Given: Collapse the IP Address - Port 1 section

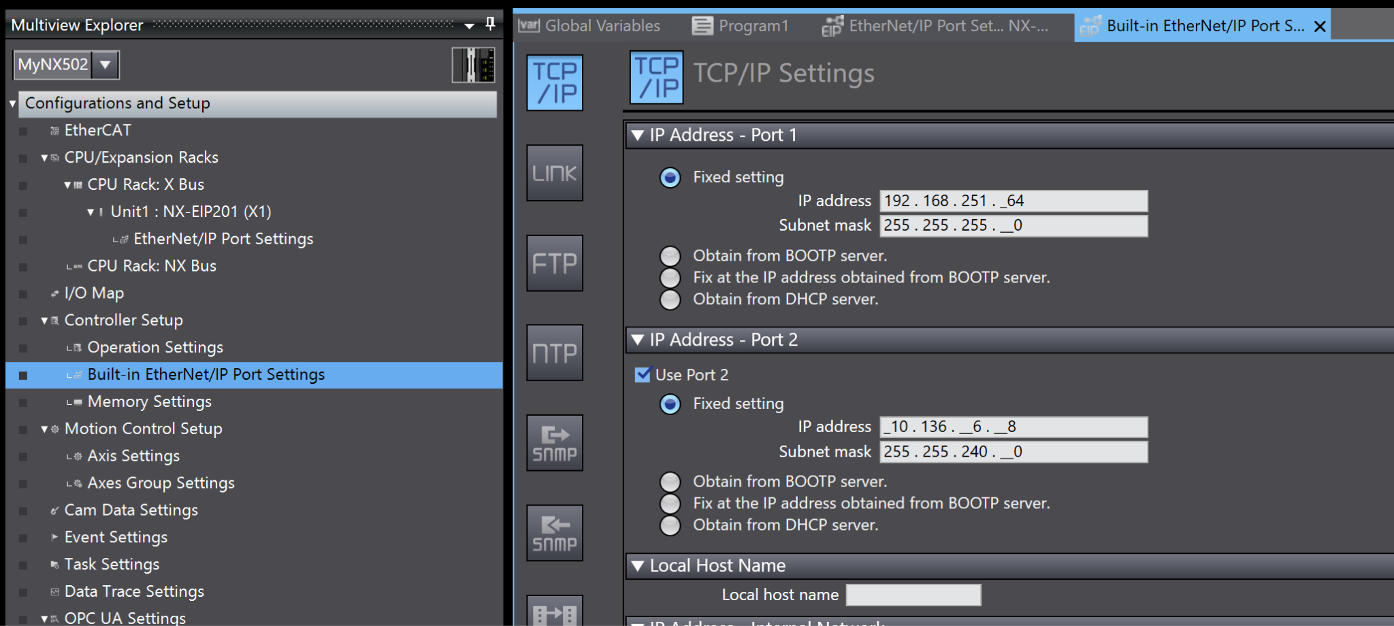Looking at the screenshot, I should [x=638, y=135].
